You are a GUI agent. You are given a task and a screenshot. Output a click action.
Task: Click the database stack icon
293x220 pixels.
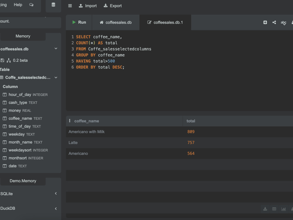point(53,5)
